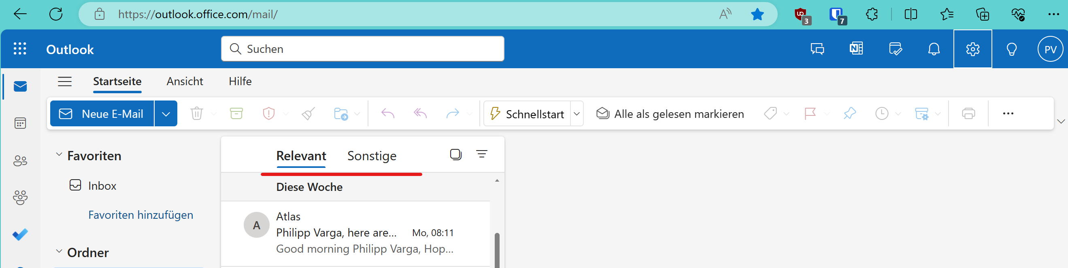Click the Move to folder icon
The image size is (1068, 268).
(341, 113)
